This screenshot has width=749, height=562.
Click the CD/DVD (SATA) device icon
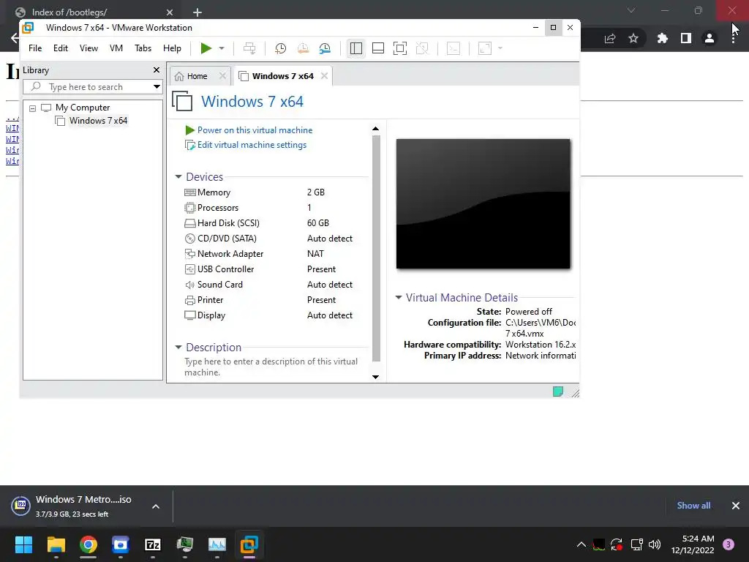(189, 239)
